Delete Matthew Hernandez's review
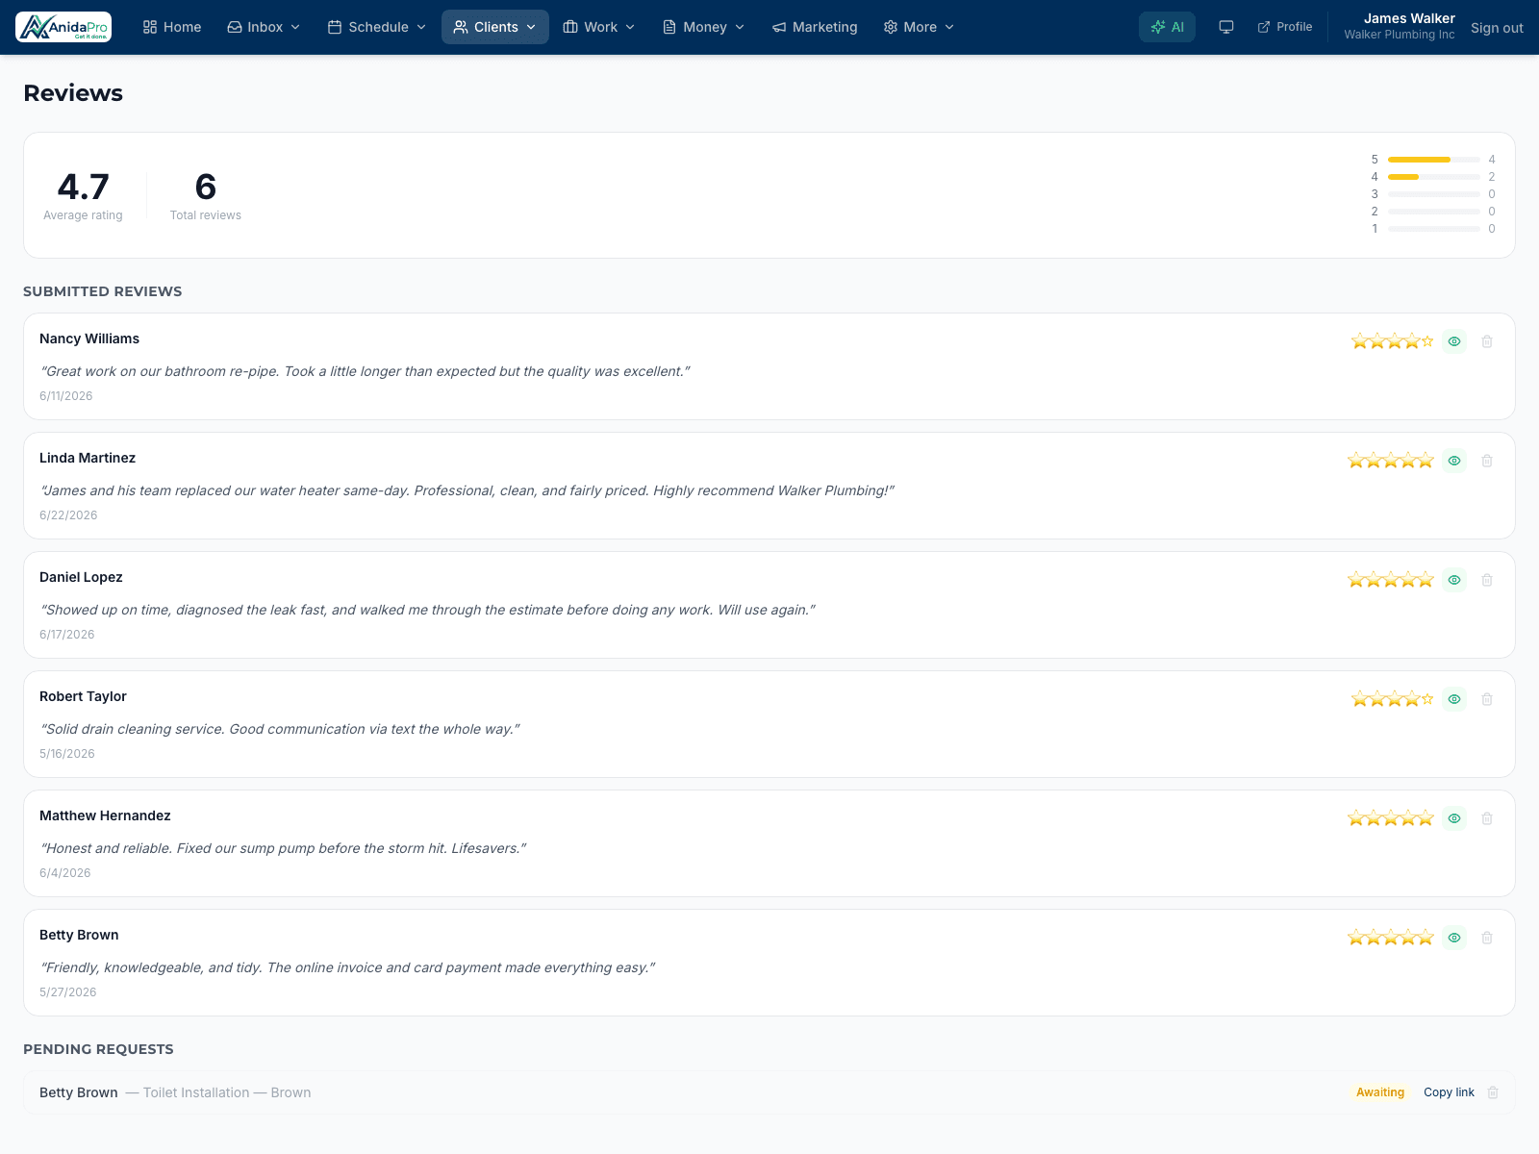The height and width of the screenshot is (1154, 1539). click(x=1487, y=818)
